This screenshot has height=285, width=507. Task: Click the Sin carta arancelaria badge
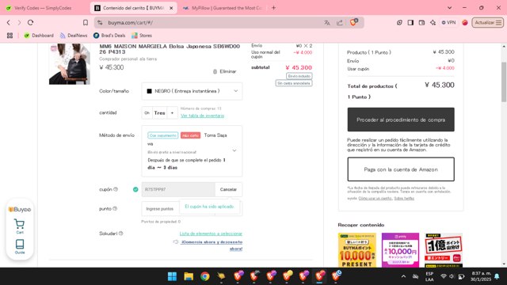pos(294,83)
